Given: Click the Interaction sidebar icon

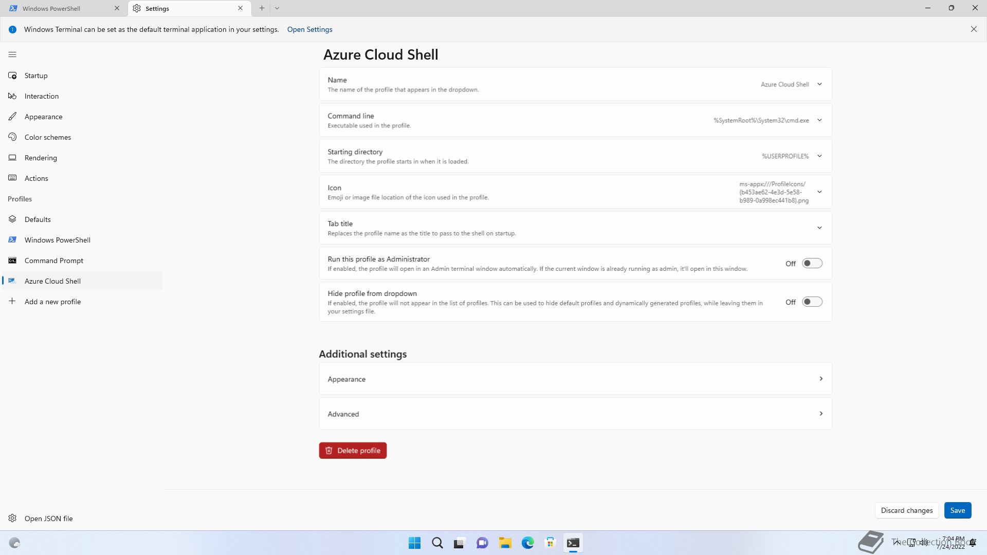Looking at the screenshot, I should pyautogui.click(x=12, y=96).
